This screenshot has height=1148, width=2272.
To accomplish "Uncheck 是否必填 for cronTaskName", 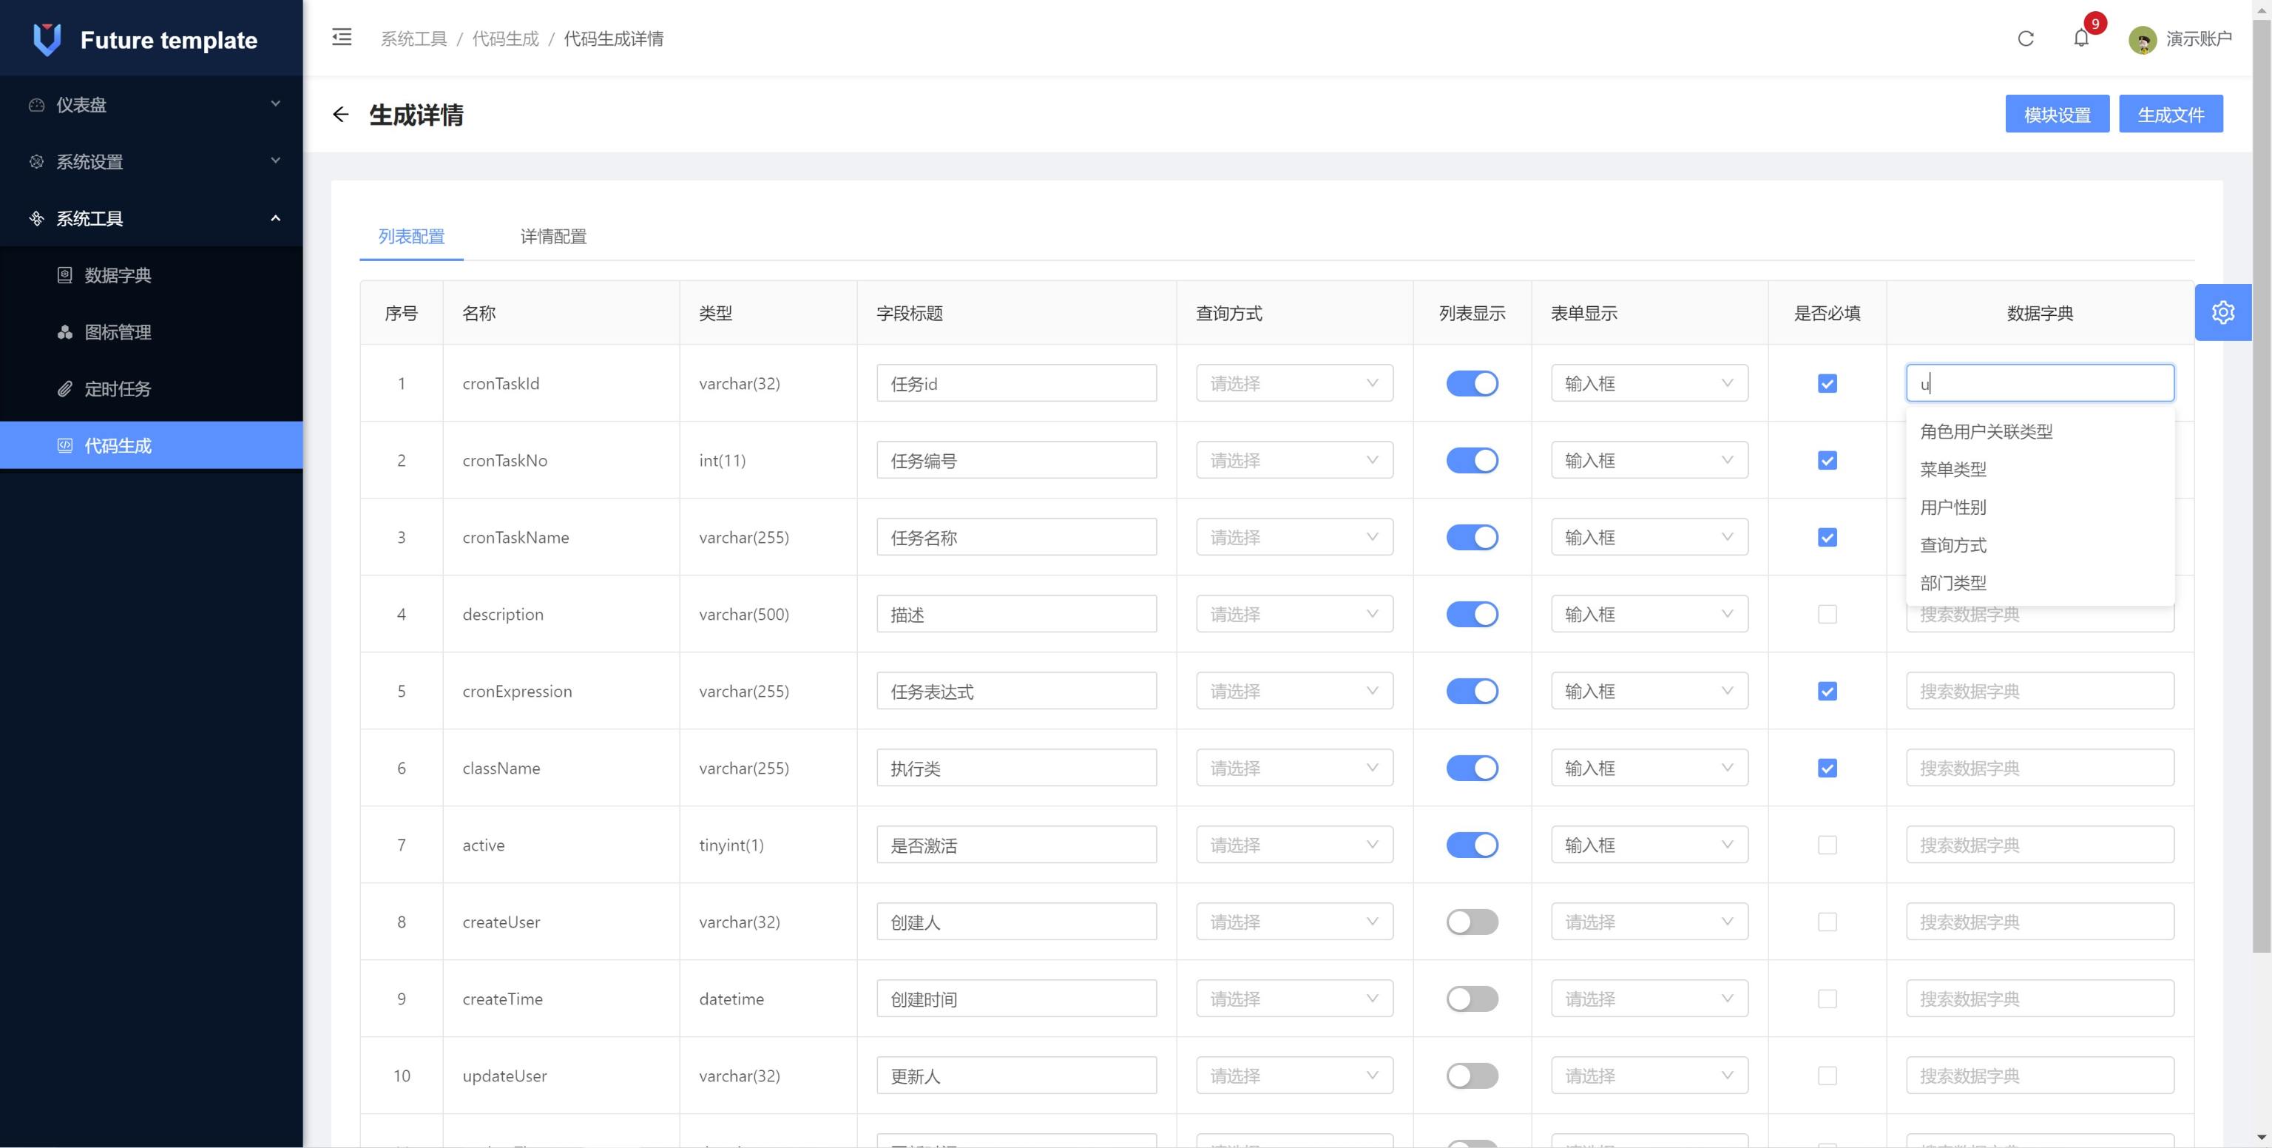I will (1828, 537).
